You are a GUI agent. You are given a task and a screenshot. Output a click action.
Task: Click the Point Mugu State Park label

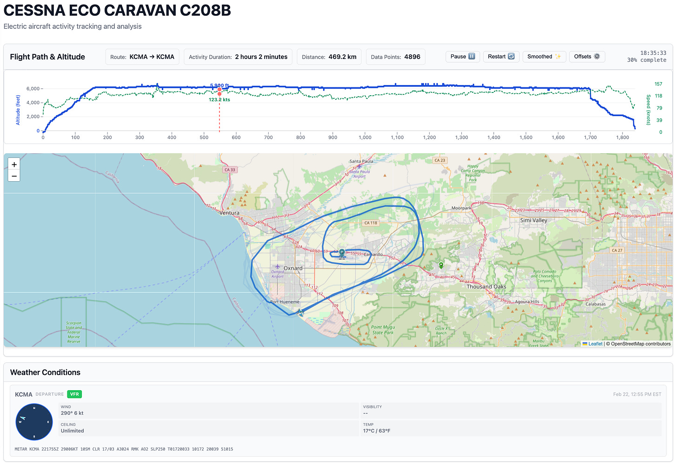[383, 330]
